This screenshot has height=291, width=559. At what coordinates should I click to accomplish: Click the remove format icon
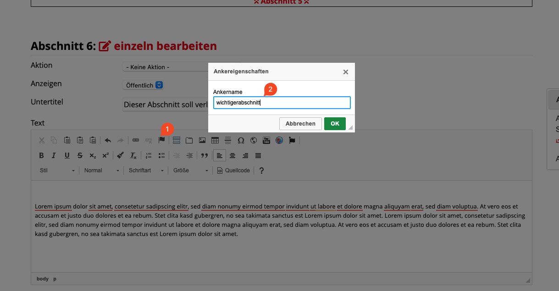133,155
